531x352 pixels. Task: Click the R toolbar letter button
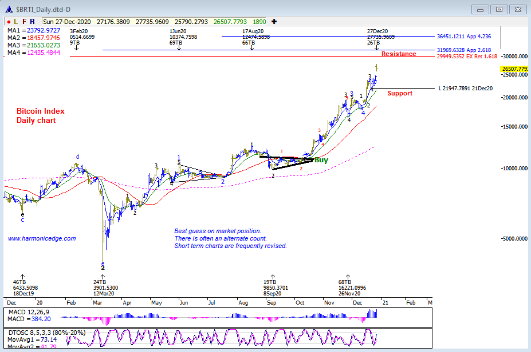tap(32, 22)
